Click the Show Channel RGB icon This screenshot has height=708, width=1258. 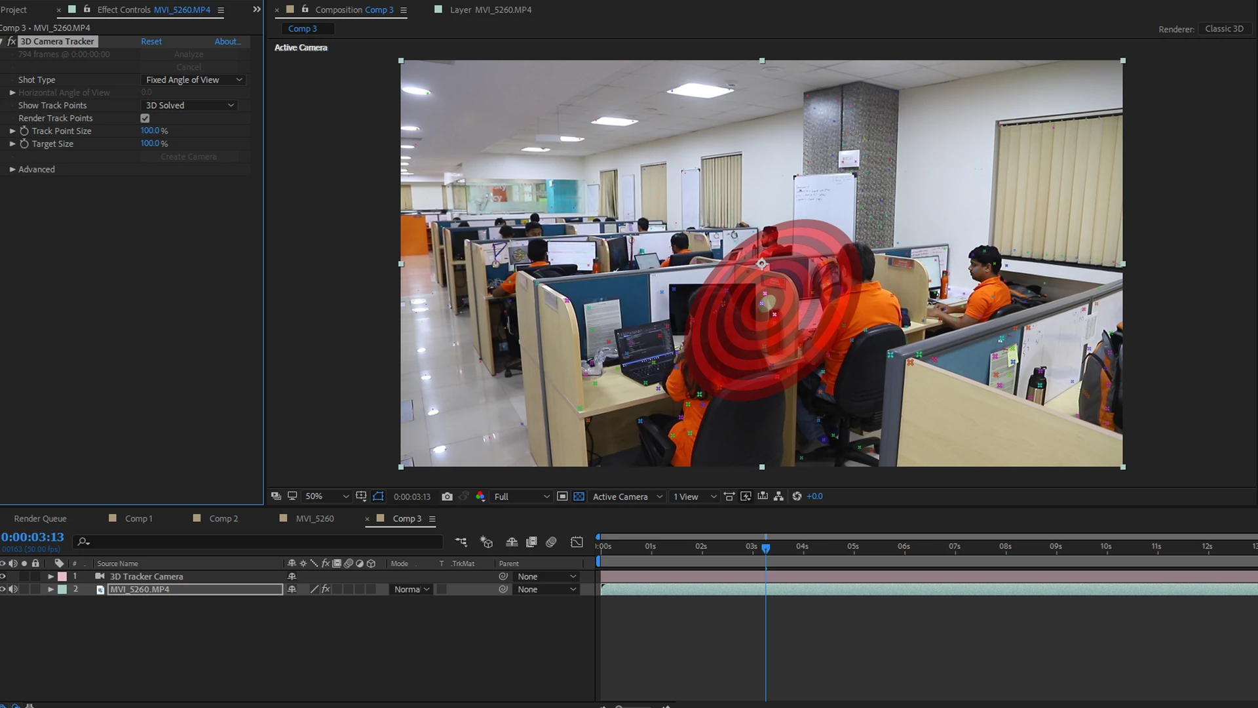click(480, 497)
